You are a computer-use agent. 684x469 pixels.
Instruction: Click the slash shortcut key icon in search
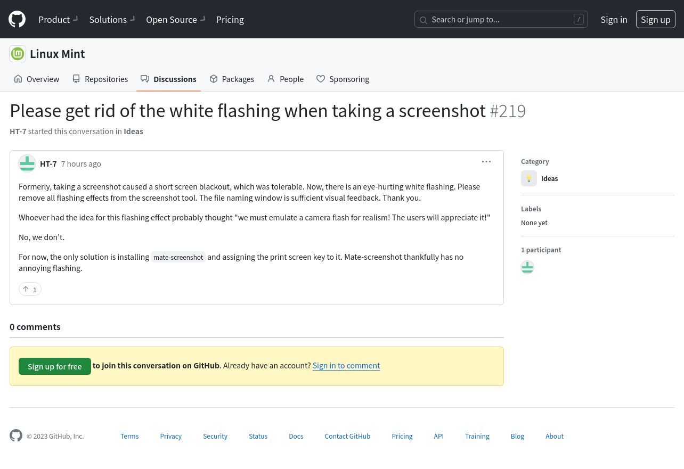[x=579, y=19]
